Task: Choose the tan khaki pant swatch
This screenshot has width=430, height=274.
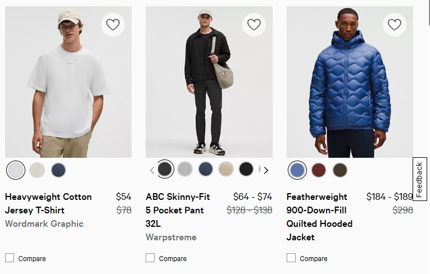Action: point(226,169)
